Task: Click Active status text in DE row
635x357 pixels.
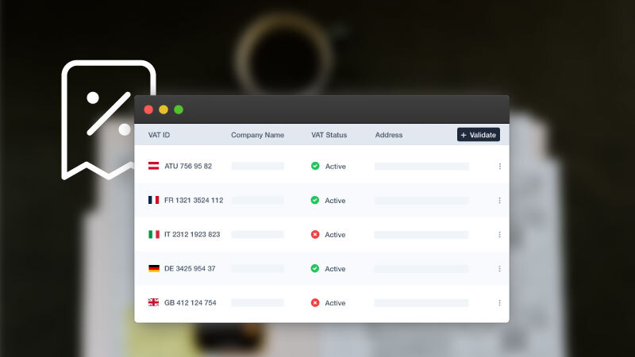Action: pyautogui.click(x=335, y=269)
